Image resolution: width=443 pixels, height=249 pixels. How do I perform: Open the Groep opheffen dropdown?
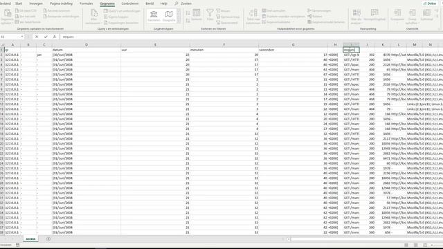(x=413, y=17)
